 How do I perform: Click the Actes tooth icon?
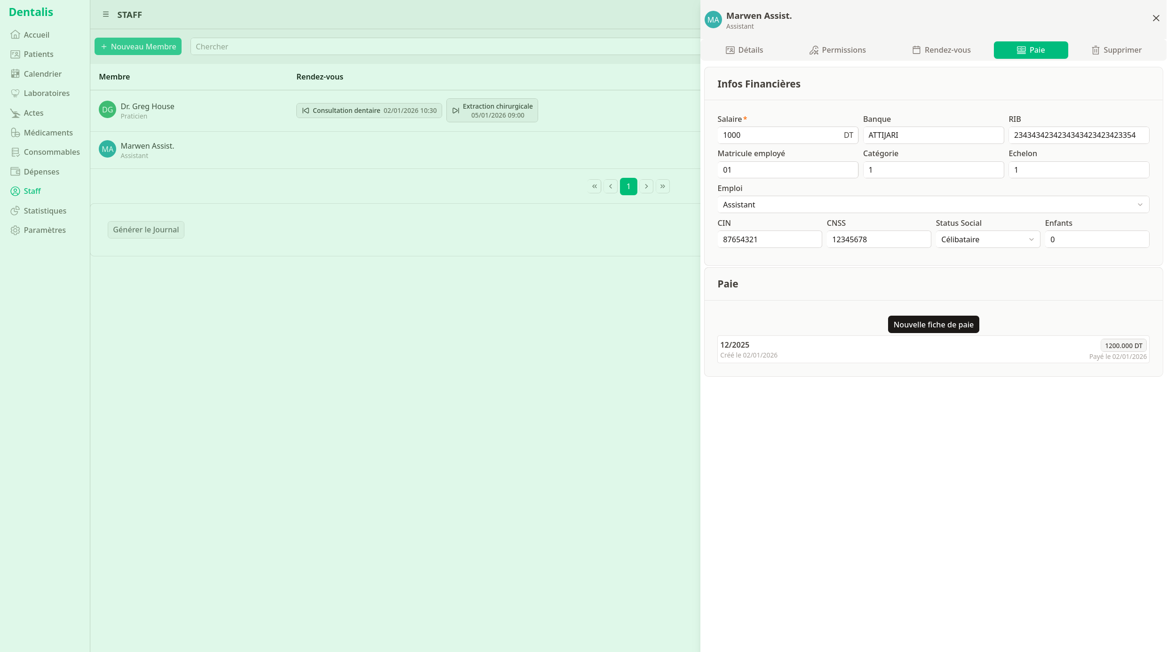16,112
